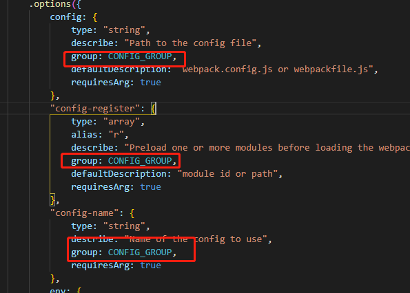Click the highlighted closing brace of config-register
The height and width of the screenshot is (293, 410).
tap(52, 200)
